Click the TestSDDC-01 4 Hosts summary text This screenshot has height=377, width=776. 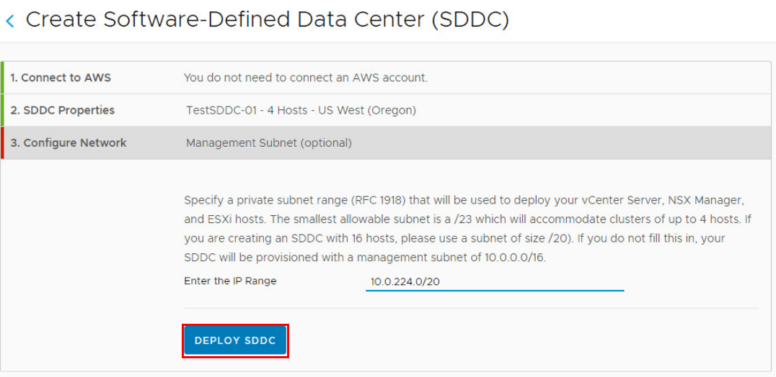(252, 110)
